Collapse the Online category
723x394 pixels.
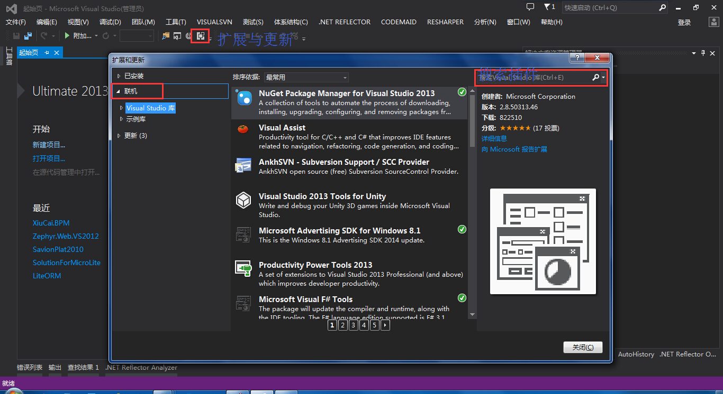119,91
